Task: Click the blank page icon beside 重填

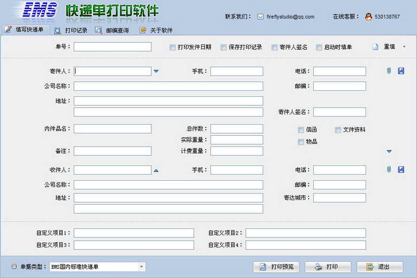Action: coord(375,47)
